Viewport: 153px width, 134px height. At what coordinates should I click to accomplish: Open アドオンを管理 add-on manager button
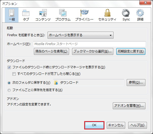coord(129,106)
